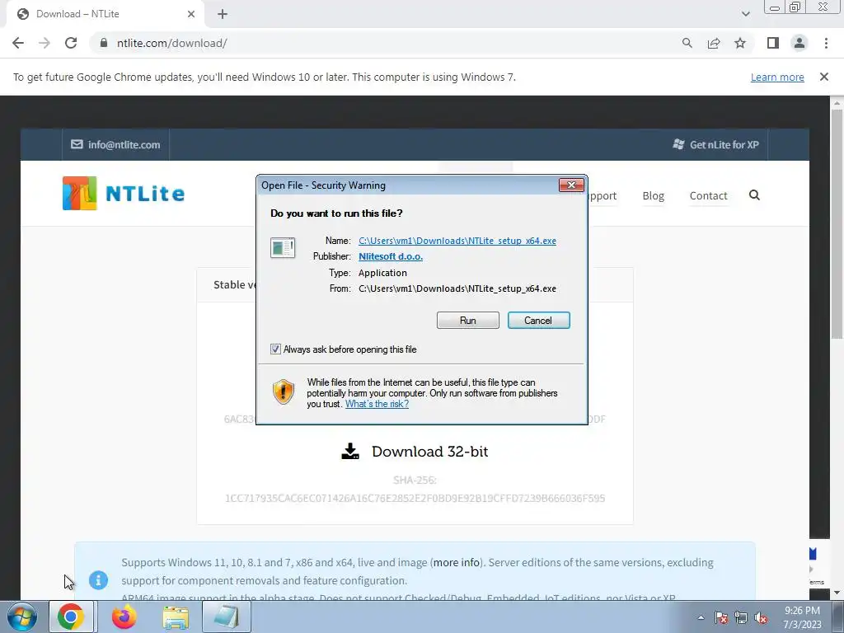Viewport: 844px width, 633px height.
Task: Click Cancel in the security warning dialog
Action: 538,321
